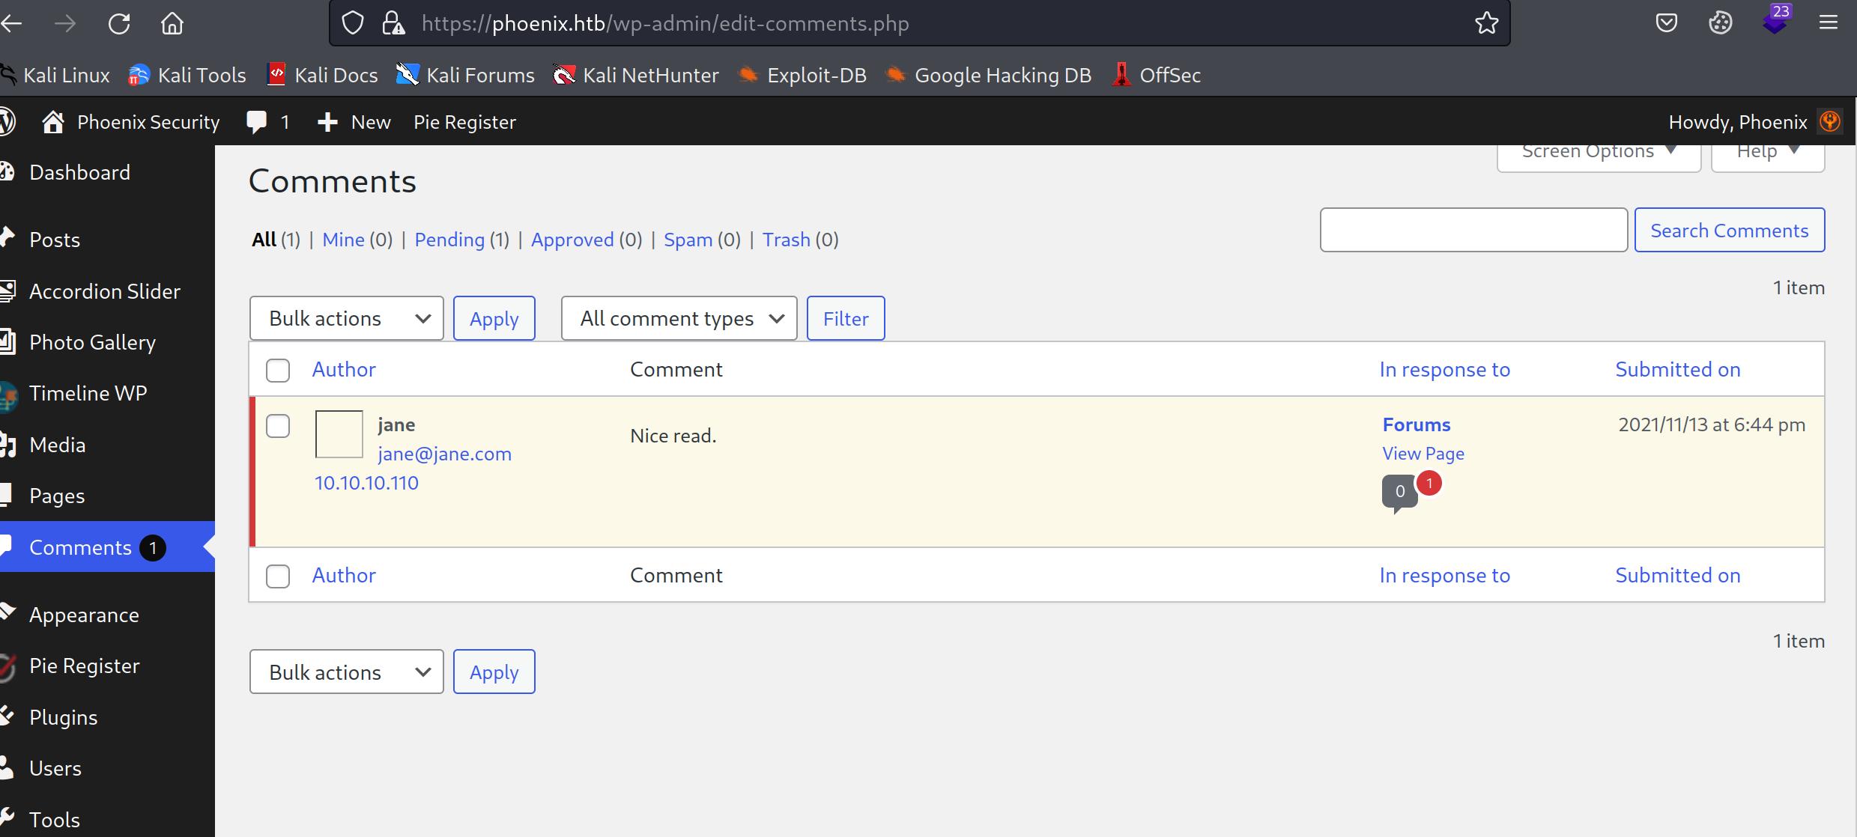Open the Firefox hamburger menu icon
Image resolution: width=1857 pixels, height=837 pixels.
pyautogui.click(x=1828, y=24)
